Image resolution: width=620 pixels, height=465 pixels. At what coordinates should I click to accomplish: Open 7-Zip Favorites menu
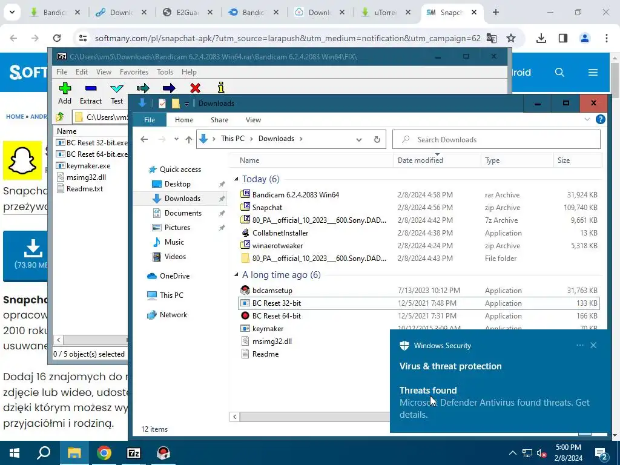[134, 72]
